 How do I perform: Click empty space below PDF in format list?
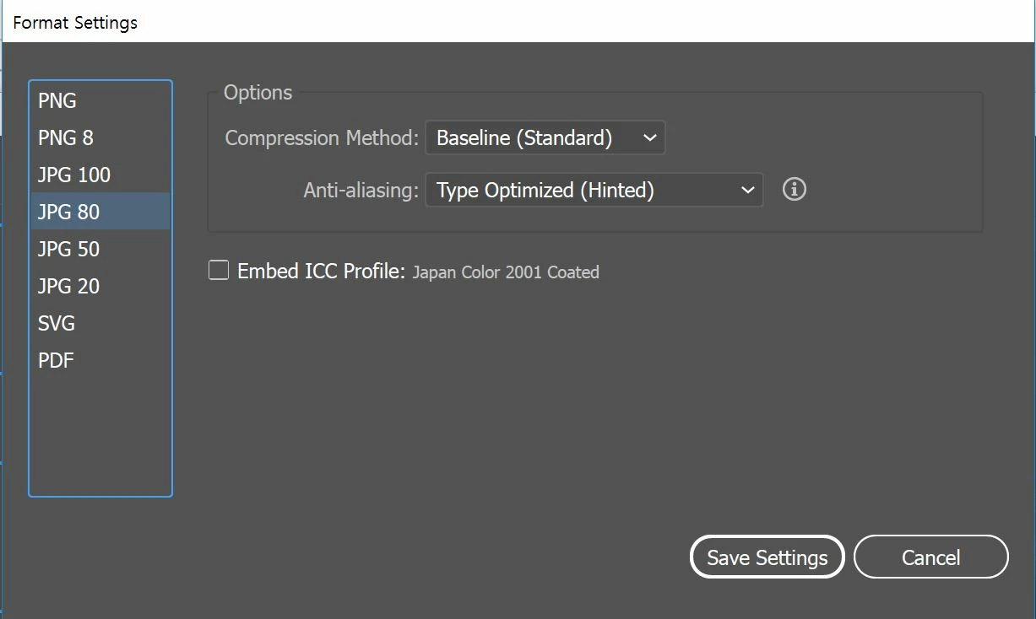[100, 437]
